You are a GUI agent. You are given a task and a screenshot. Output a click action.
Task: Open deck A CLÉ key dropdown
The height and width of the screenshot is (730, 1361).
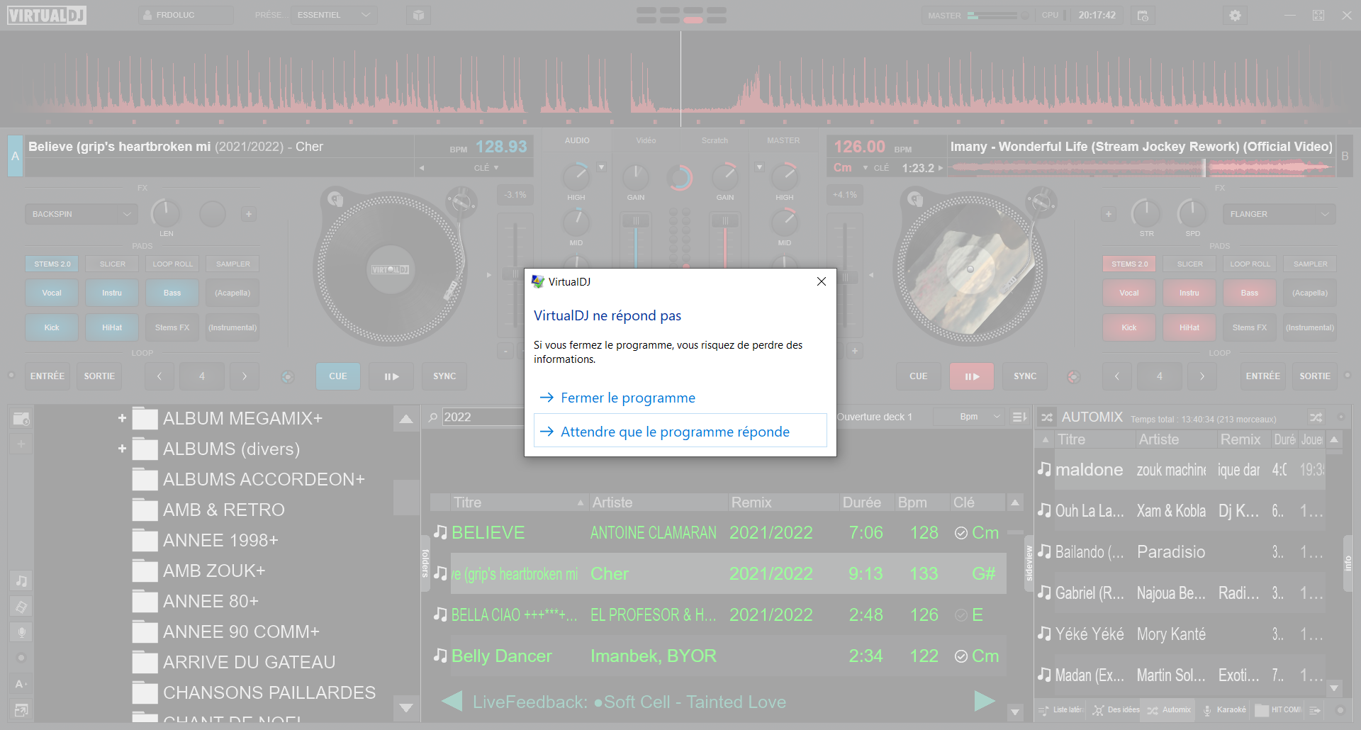click(x=486, y=168)
